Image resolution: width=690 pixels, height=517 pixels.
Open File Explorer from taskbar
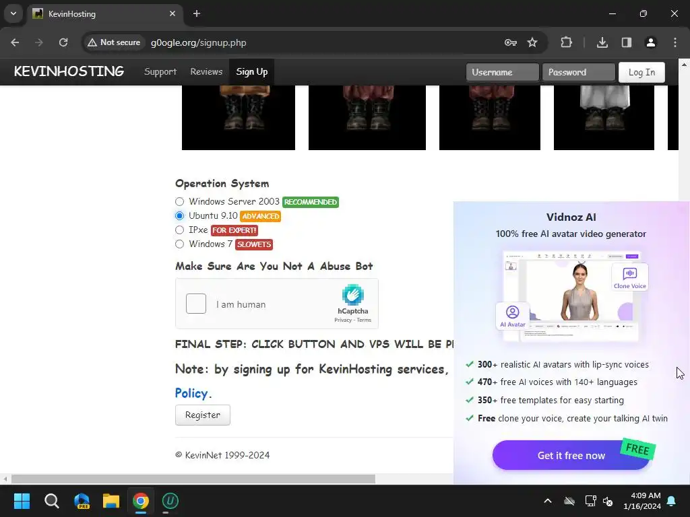111,501
